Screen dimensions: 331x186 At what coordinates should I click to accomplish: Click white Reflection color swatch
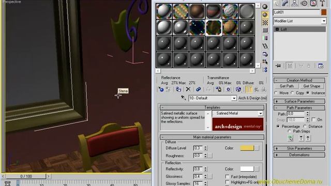[x=247, y=169]
